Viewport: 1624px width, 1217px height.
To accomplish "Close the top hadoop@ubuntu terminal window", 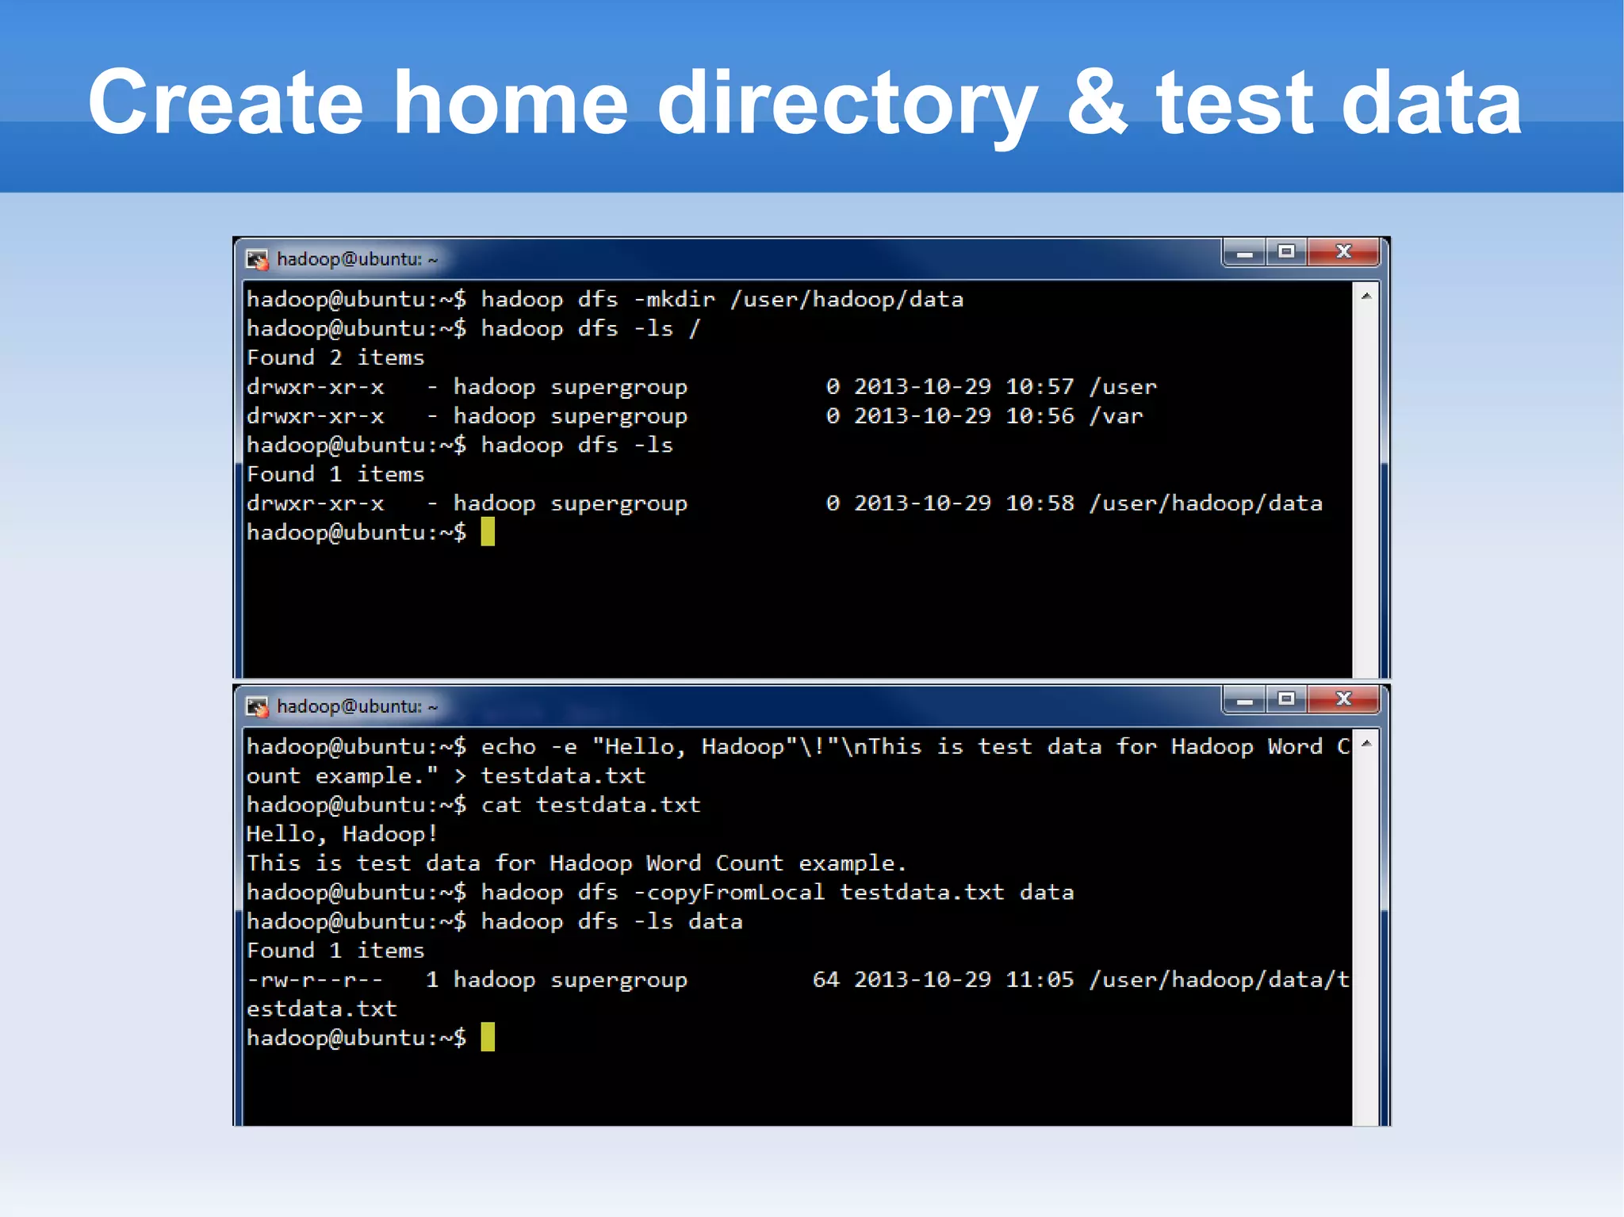I will pos(1343,253).
